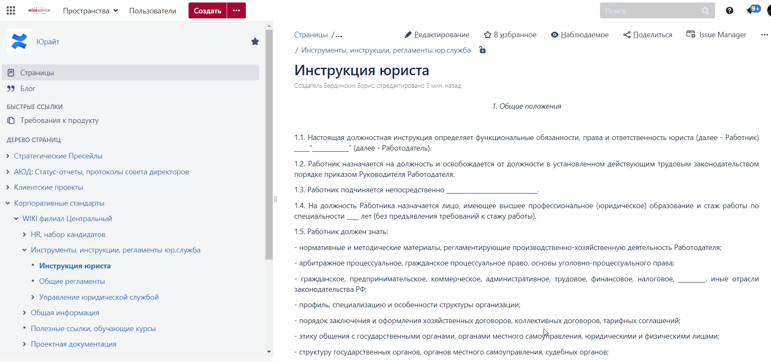Collapse Инструменты, инструкции, регламенты tree node
The height and width of the screenshot is (362, 771).
(x=25, y=250)
